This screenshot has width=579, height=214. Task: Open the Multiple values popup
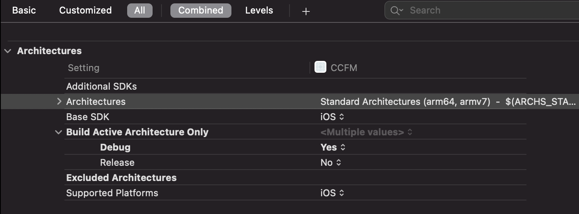tap(366, 132)
